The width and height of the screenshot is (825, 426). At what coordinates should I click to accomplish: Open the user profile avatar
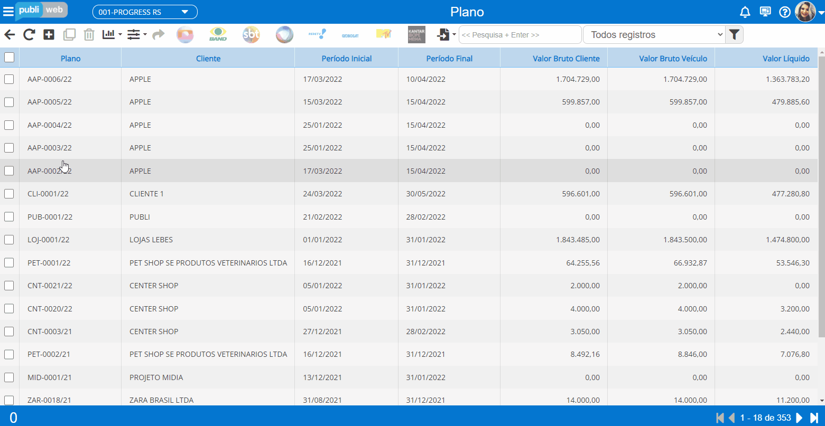click(805, 12)
